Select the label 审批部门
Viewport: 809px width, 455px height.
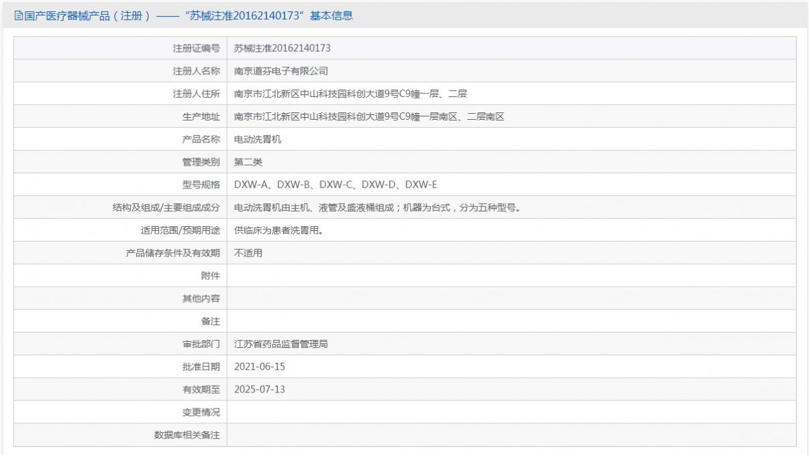pyautogui.click(x=201, y=344)
